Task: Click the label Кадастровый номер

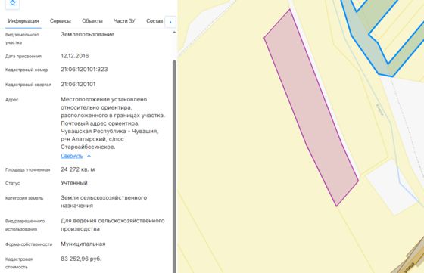Action: (x=26, y=70)
